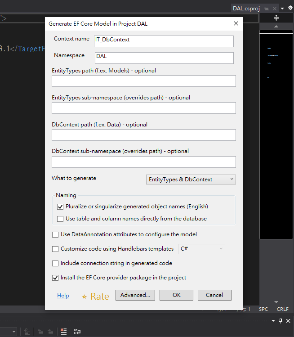
Task: Close the bottom tool panel
Action: point(288,321)
